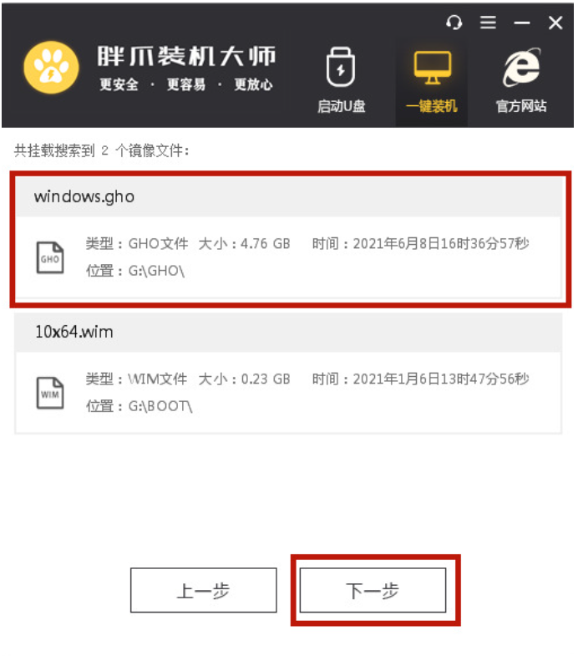578x656 pixels.
Task: Select the windows.gho image header
Action: tap(288, 196)
